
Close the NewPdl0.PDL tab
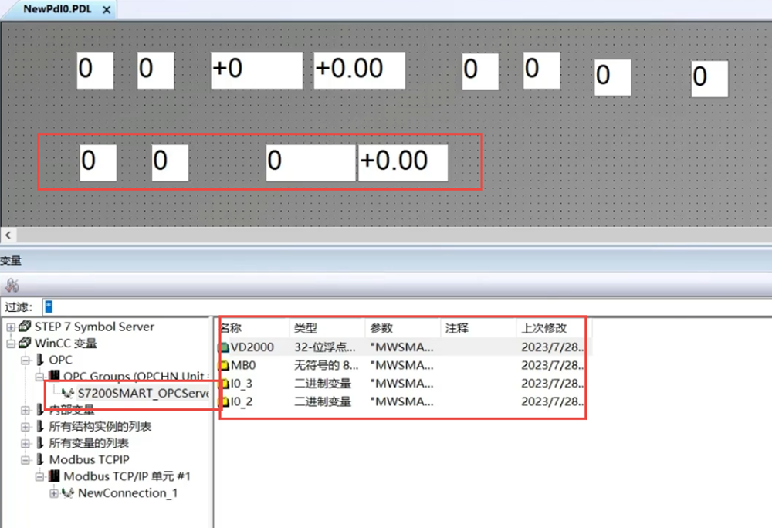(x=107, y=11)
